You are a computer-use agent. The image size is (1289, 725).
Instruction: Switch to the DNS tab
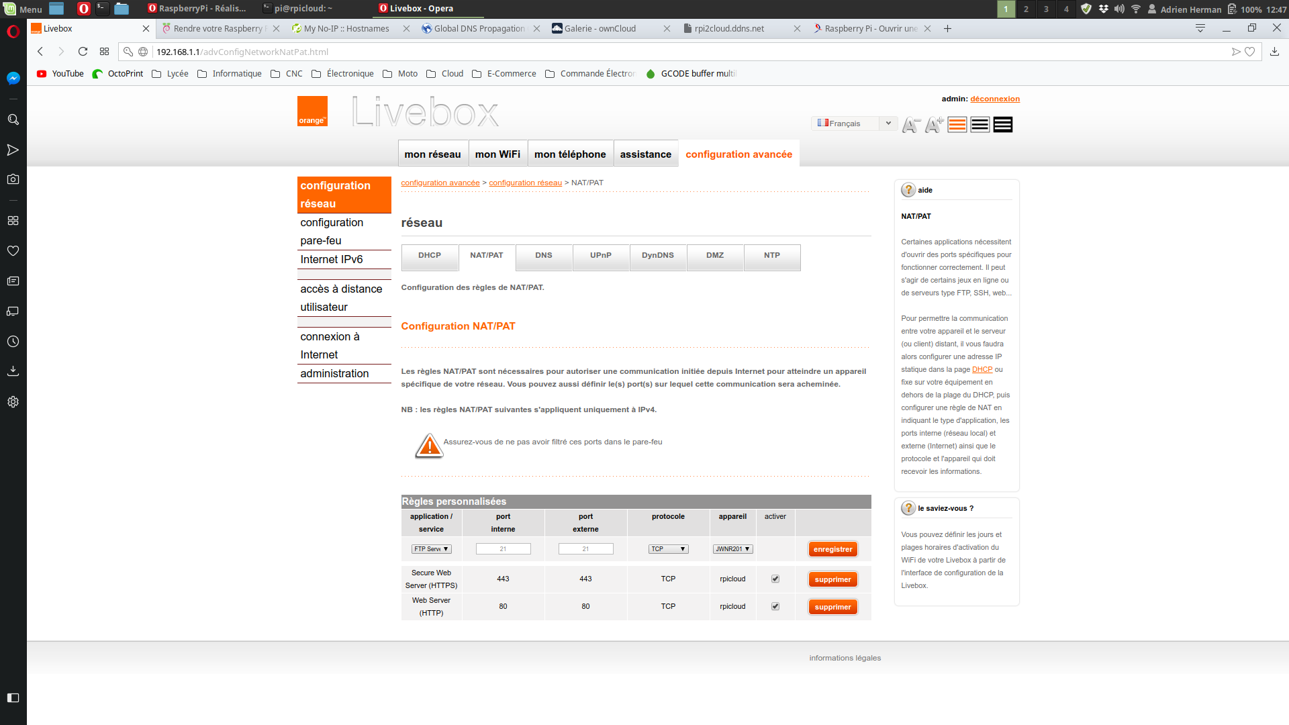(544, 256)
